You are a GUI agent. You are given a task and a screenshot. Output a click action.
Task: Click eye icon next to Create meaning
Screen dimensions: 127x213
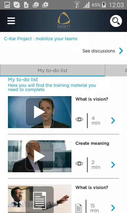point(79,163)
